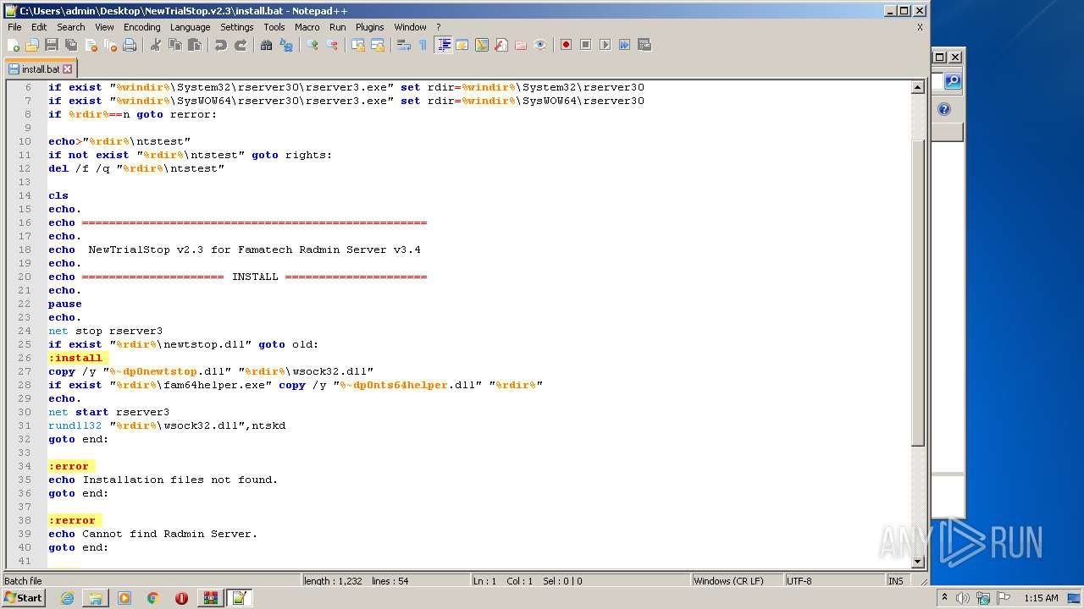Open the Search menu

coord(71,27)
